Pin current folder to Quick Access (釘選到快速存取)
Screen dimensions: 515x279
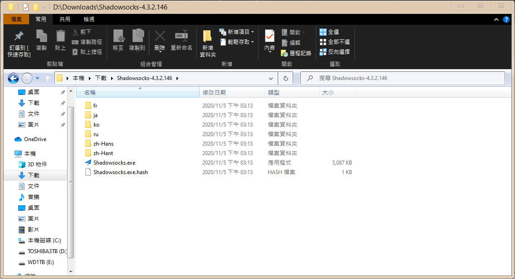16,43
